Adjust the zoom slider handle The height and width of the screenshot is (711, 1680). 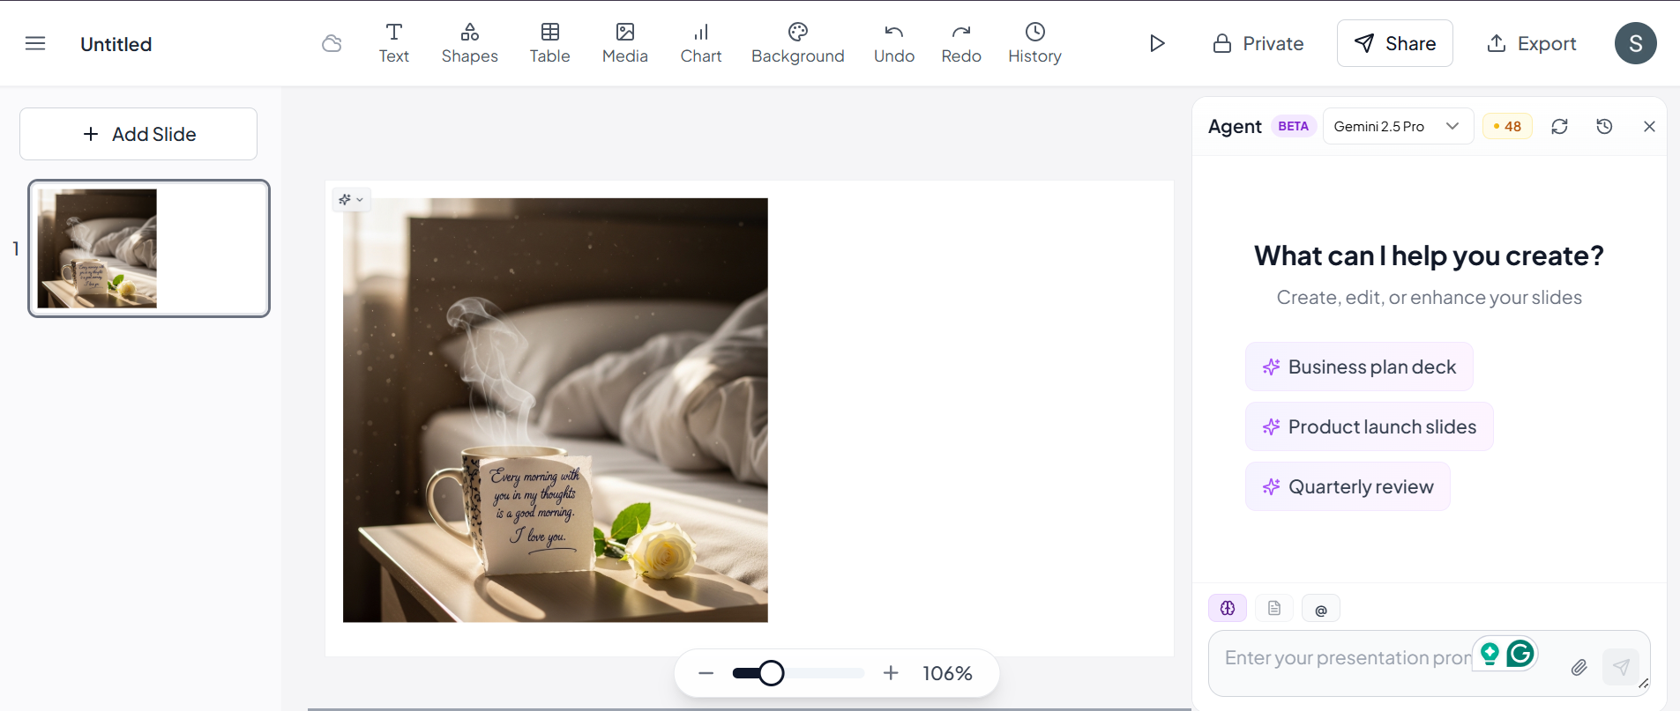pos(772,673)
